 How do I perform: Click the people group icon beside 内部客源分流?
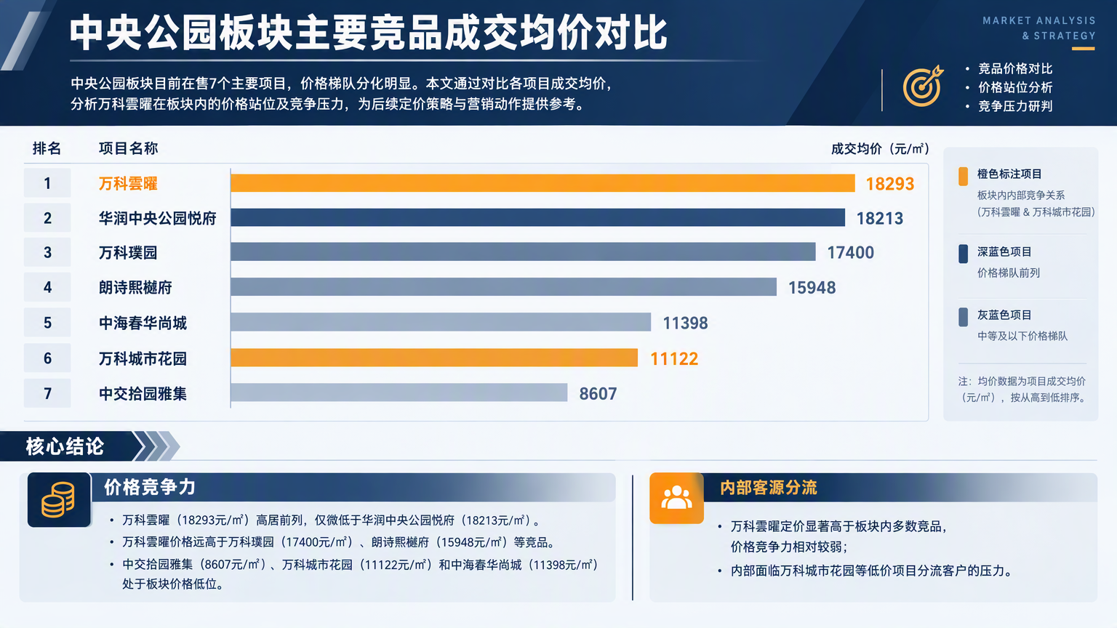[676, 498]
